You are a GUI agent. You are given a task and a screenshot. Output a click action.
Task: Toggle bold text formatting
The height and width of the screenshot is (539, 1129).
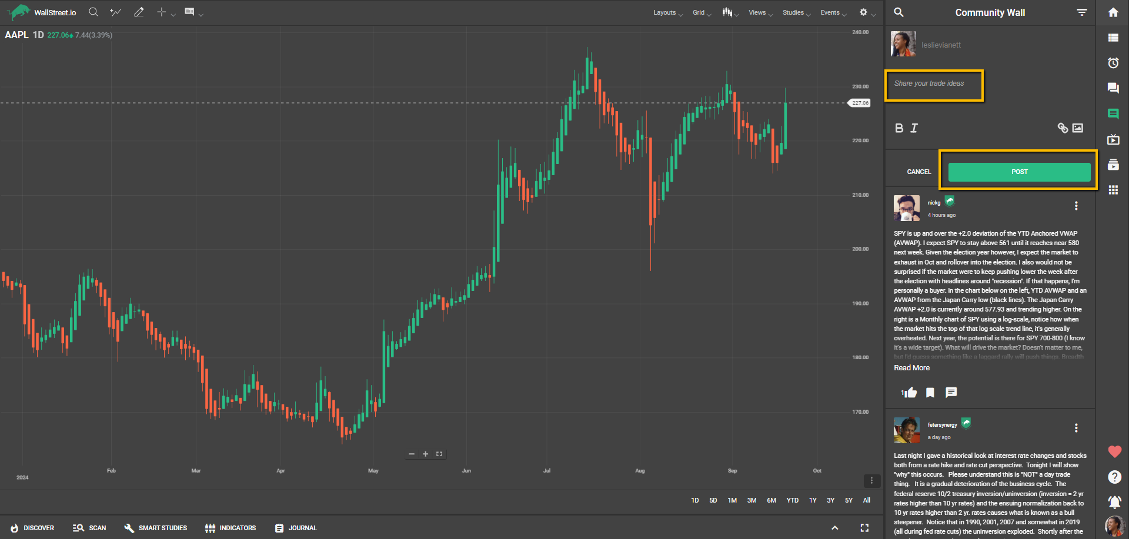[x=898, y=128]
